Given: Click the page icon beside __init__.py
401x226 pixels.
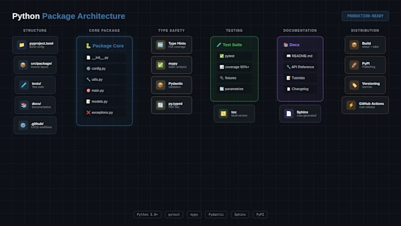Looking at the screenshot, I should click(88, 58).
